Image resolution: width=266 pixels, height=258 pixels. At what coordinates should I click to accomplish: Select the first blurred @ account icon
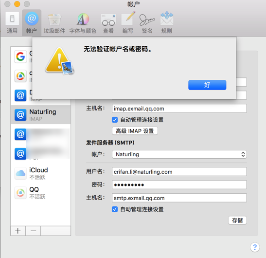[20, 134]
